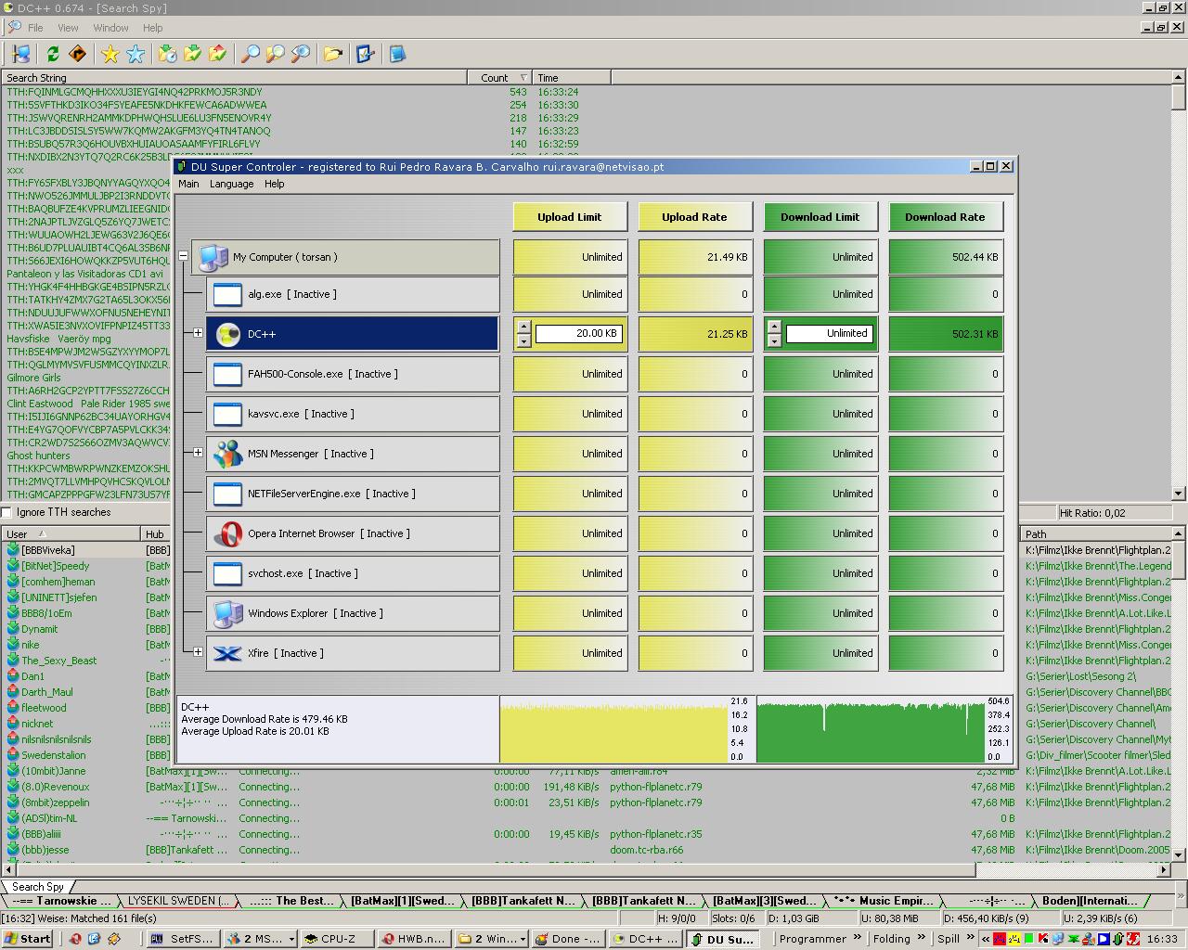The height and width of the screenshot is (950, 1188).
Task: Click Open file list folder icon
Action: 333,54
